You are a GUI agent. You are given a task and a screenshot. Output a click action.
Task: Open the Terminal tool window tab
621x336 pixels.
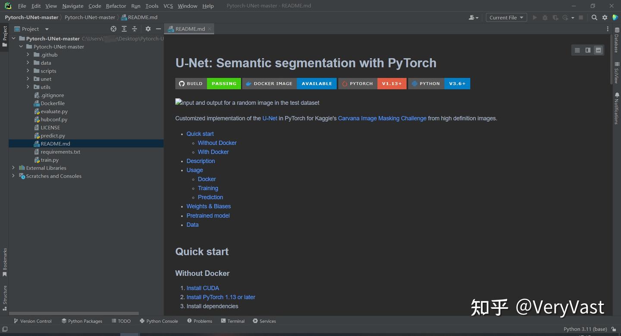pyautogui.click(x=233, y=321)
